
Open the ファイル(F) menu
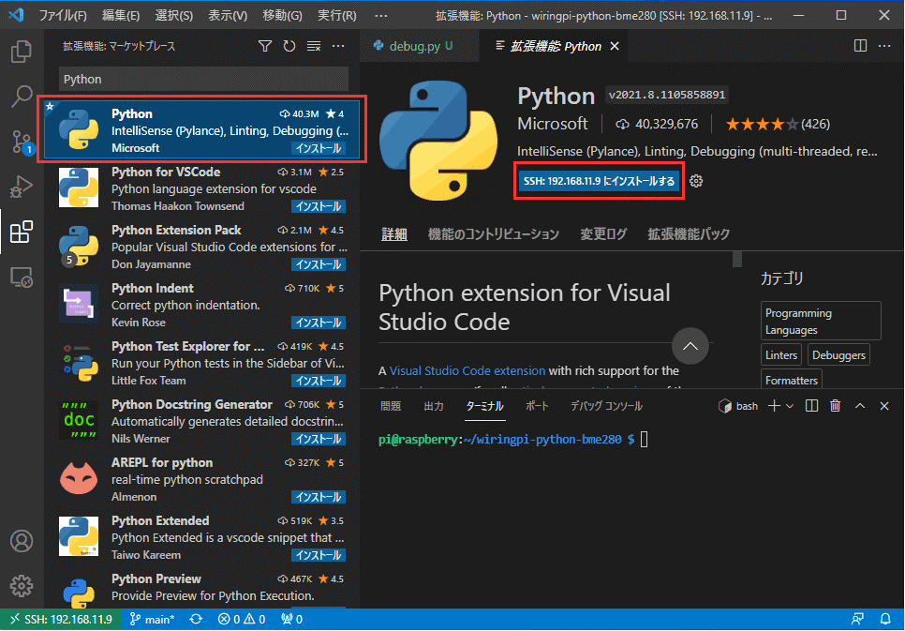63,16
